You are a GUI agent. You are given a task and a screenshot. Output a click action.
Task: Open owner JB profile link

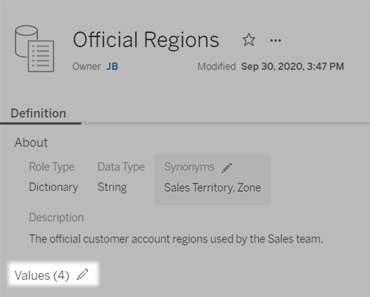[112, 66]
